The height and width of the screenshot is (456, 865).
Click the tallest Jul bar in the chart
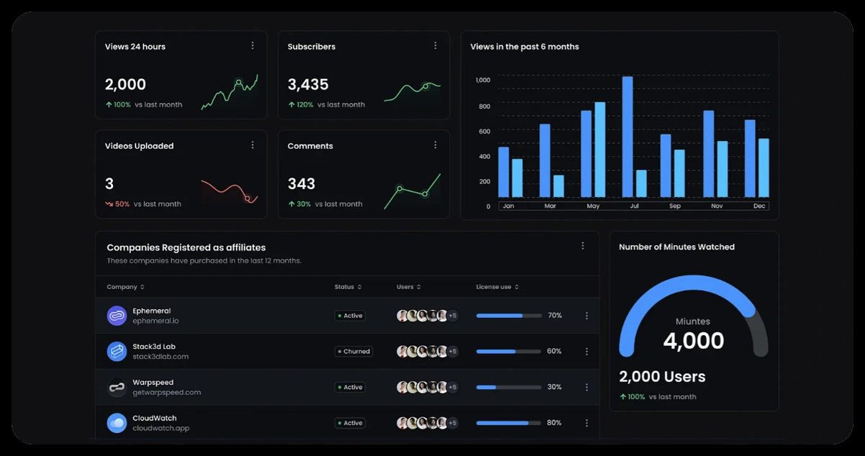(x=628, y=137)
